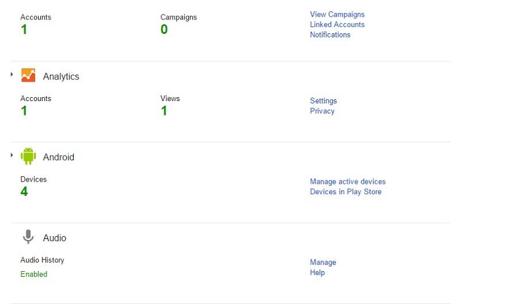Open Devices in Play Store link

tap(346, 192)
